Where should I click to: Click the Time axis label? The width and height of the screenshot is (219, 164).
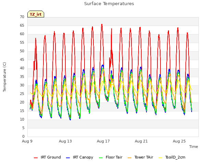coord(193,147)
